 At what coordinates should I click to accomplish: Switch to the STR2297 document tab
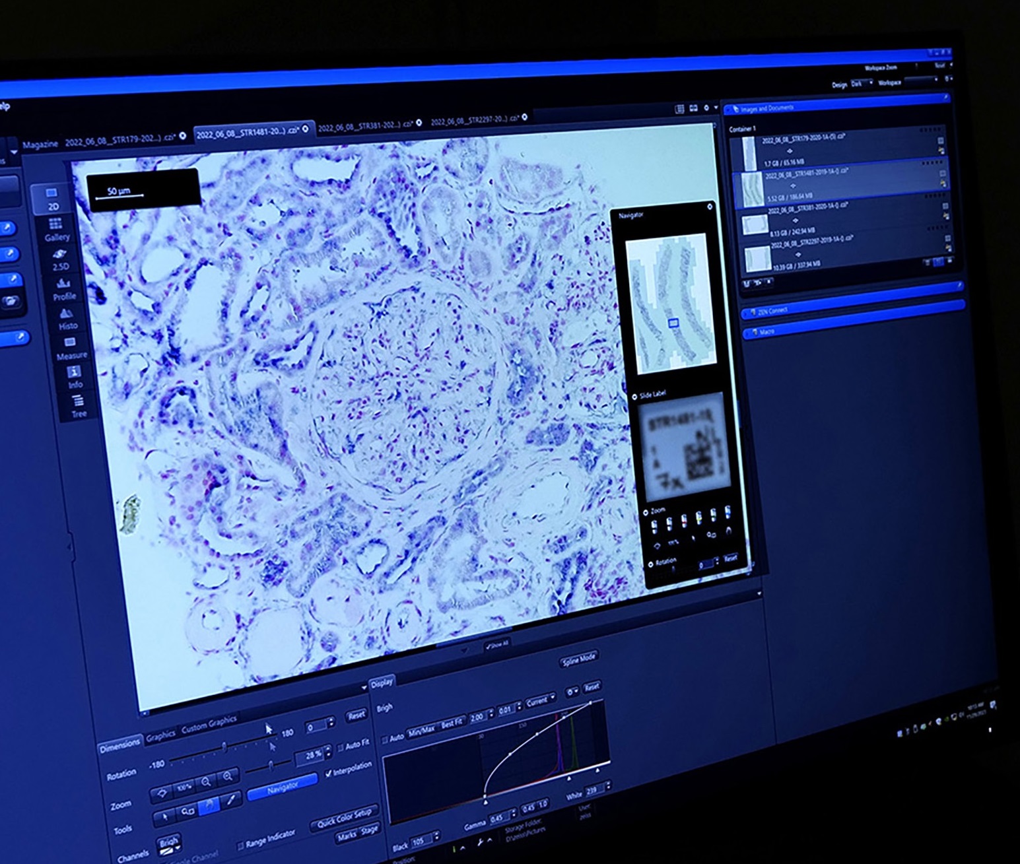[474, 121]
